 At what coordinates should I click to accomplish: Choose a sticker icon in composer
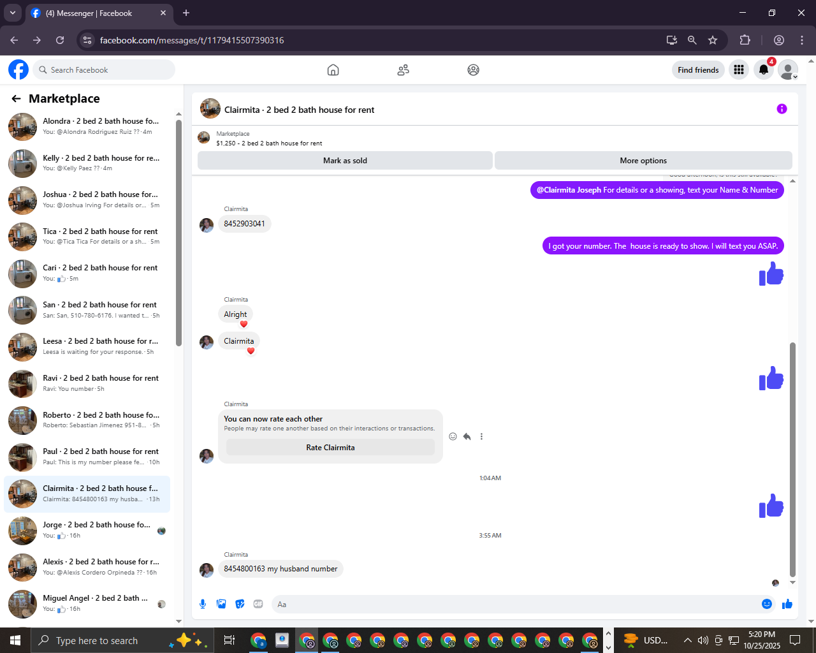point(240,604)
